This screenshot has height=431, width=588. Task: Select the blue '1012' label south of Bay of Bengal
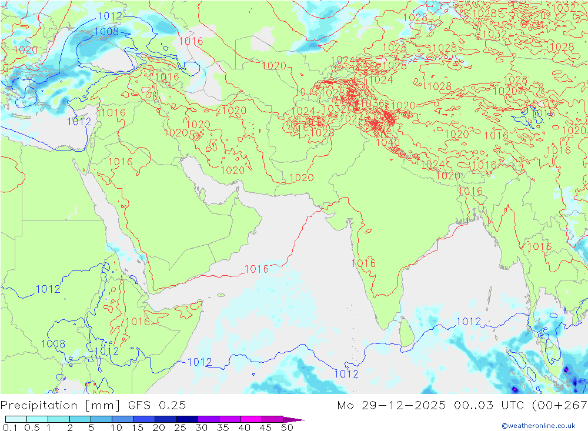469,322
